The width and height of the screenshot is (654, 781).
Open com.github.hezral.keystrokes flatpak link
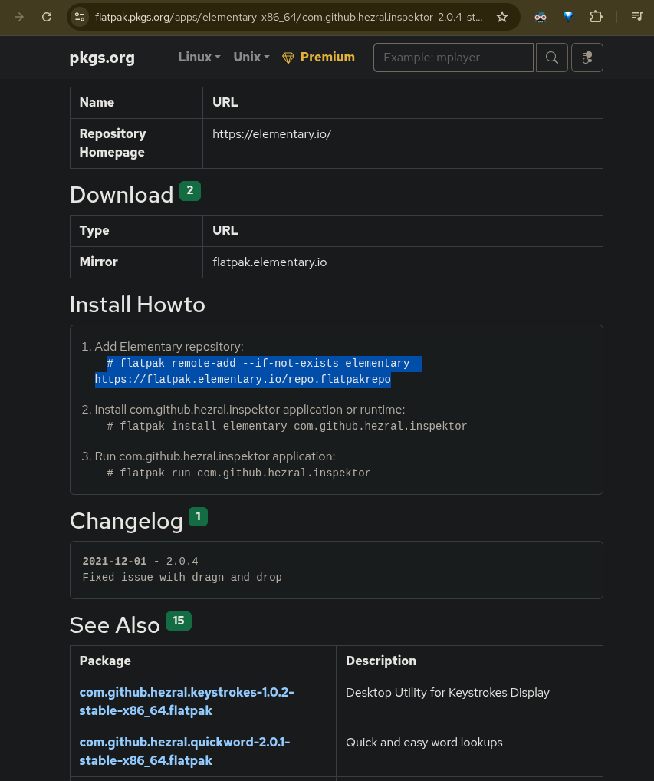pyautogui.click(x=186, y=701)
